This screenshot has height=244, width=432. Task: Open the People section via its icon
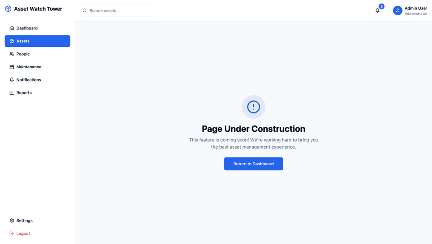(12, 54)
